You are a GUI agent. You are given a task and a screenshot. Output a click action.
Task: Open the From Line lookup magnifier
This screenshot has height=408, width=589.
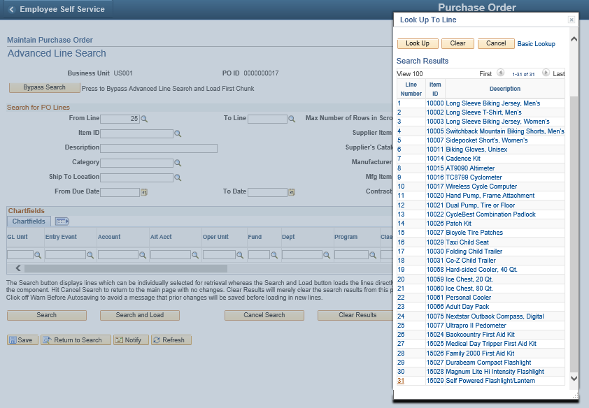(145, 119)
